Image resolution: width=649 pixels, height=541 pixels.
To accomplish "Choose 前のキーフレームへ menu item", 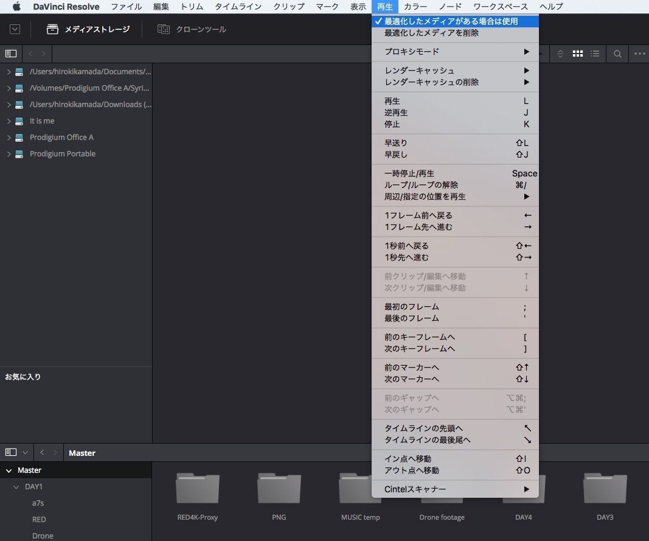I will tap(456, 337).
